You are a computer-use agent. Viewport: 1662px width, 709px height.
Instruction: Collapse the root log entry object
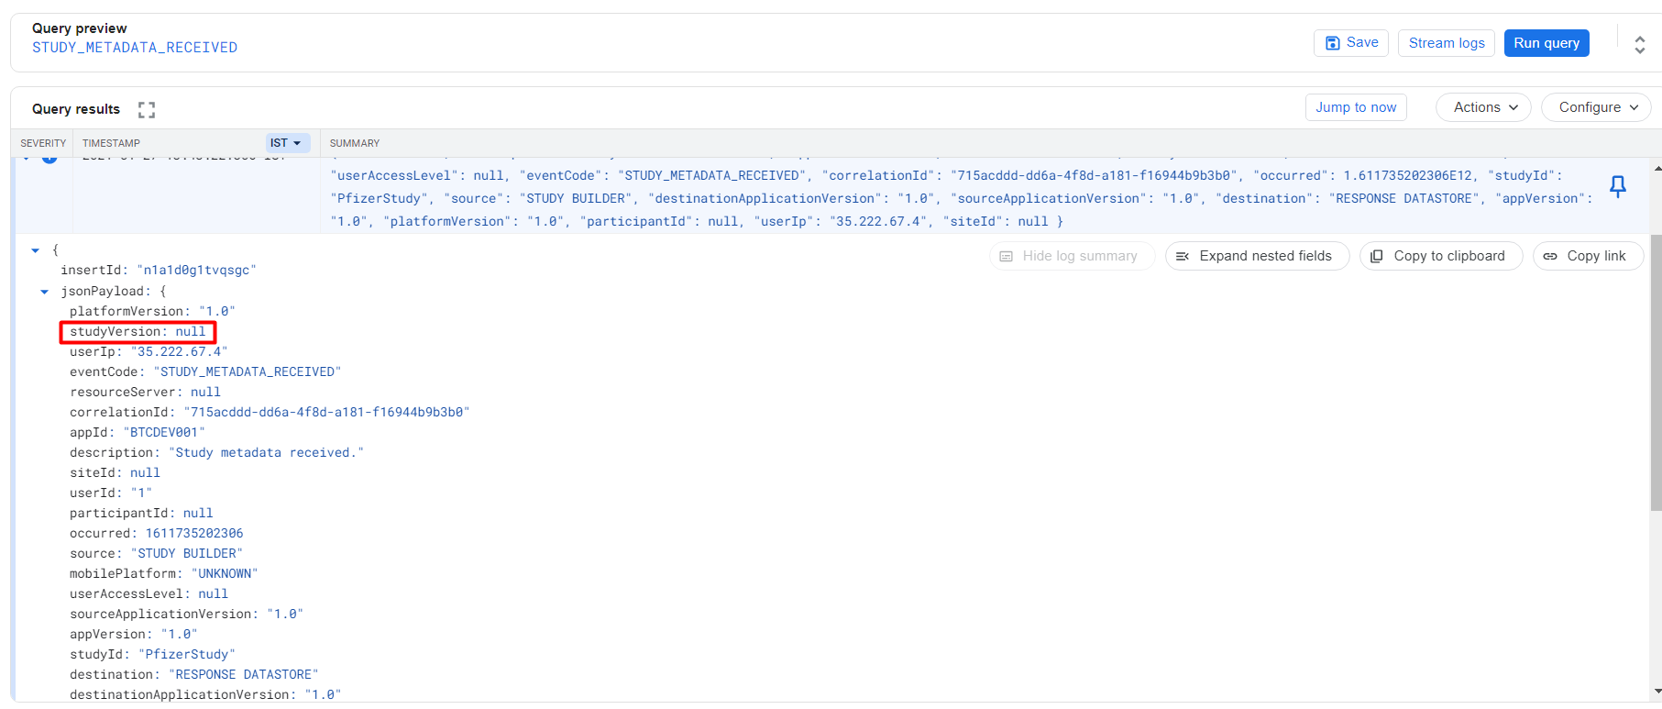point(36,250)
